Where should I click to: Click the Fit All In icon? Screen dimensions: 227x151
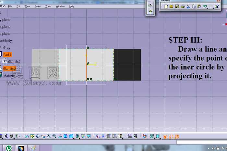click(x=32, y=136)
